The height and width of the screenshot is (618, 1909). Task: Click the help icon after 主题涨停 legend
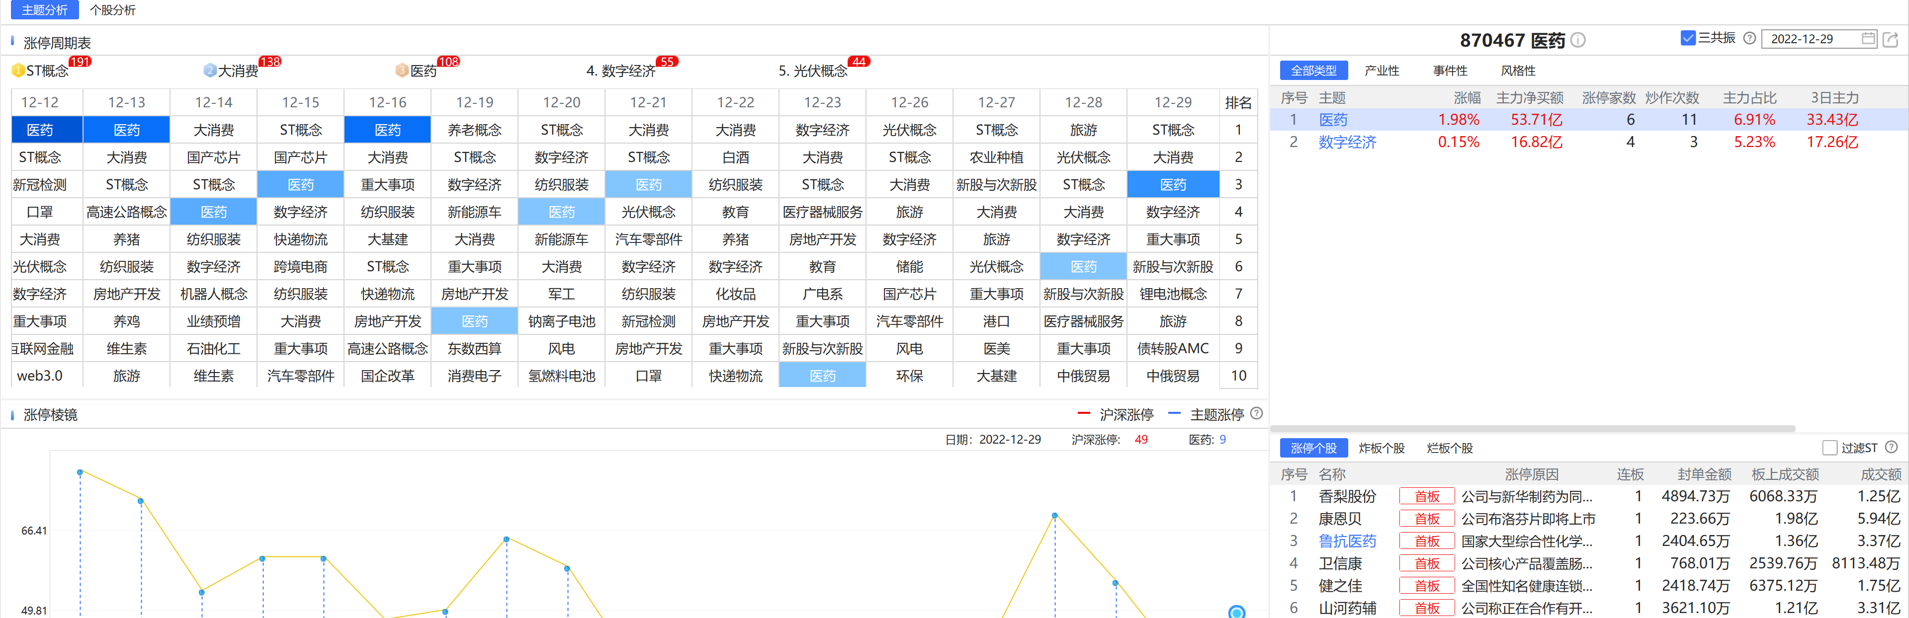pos(1256,414)
